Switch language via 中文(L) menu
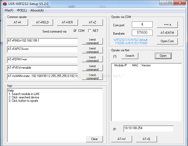The height and width of the screenshot is (146, 188). pyautogui.click(x=22, y=10)
